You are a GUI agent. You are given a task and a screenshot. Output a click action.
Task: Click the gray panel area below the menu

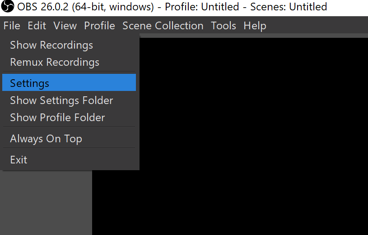click(45, 203)
